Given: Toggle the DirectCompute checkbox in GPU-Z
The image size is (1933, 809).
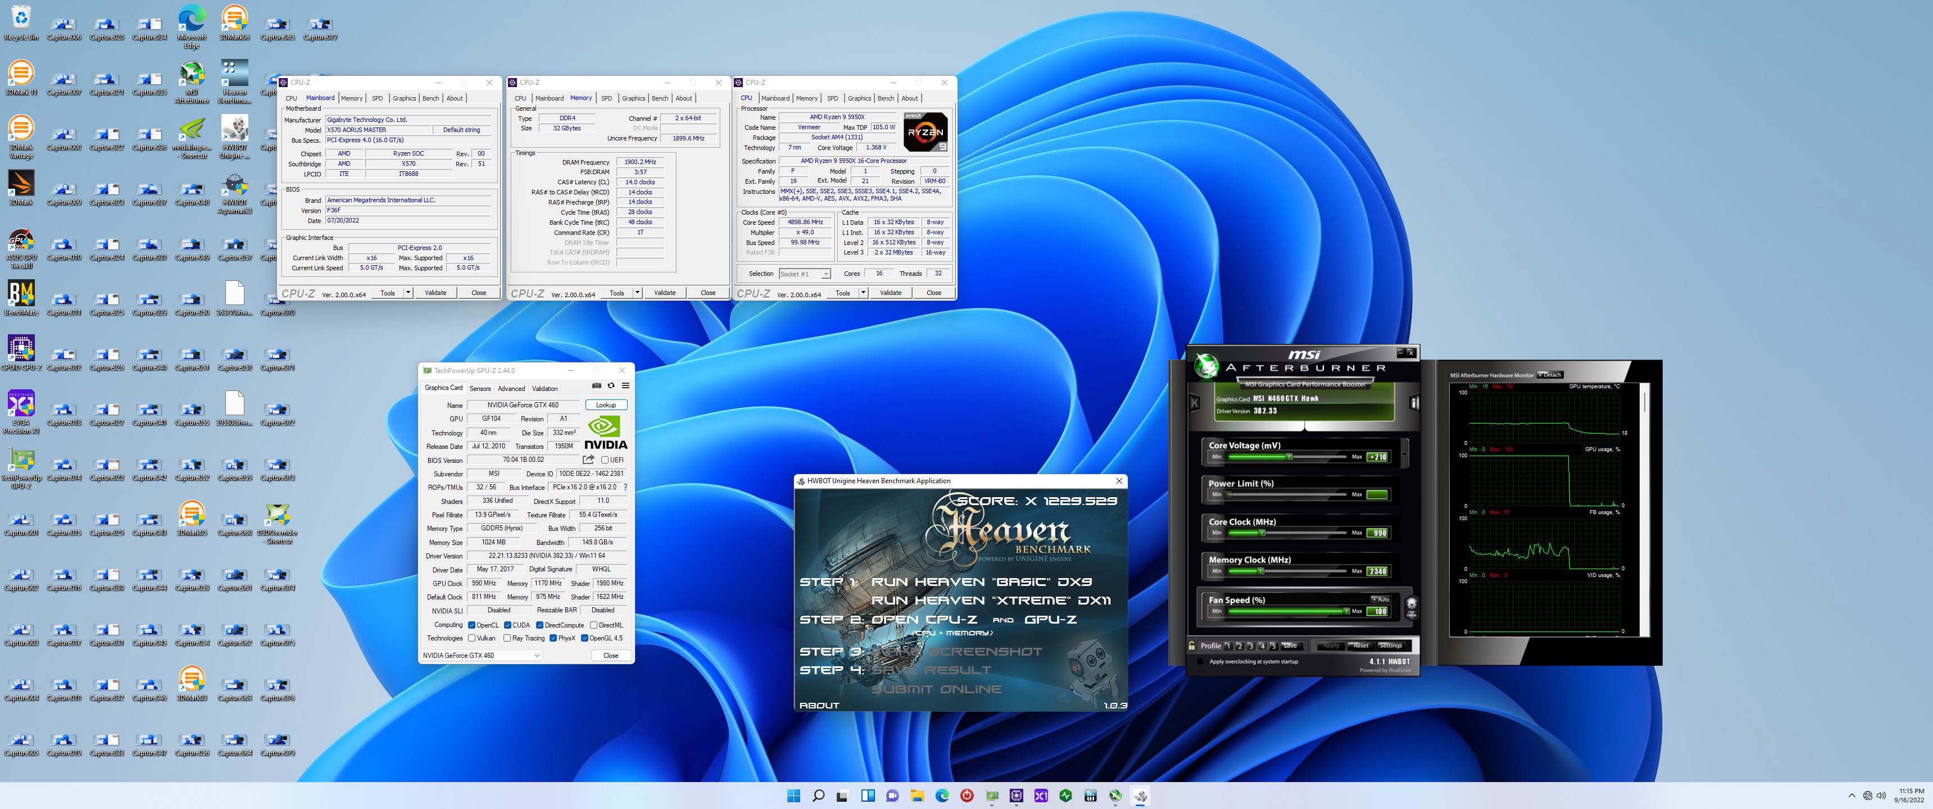Looking at the screenshot, I should click(x=539, y=625).
